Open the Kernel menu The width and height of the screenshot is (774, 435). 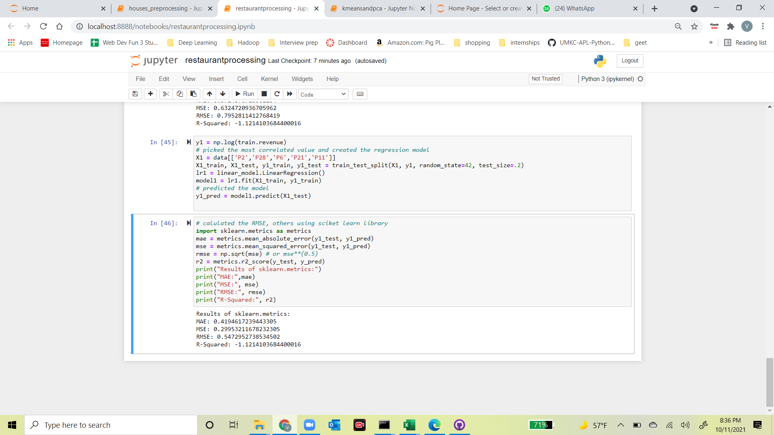tap(269, 79)
